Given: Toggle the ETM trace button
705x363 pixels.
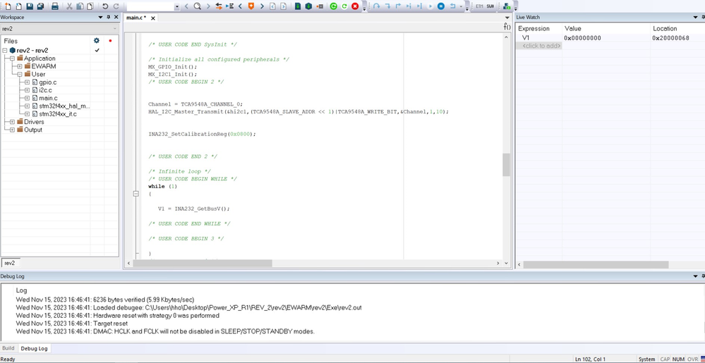Looking at the screenshot, I should [479, 6].
